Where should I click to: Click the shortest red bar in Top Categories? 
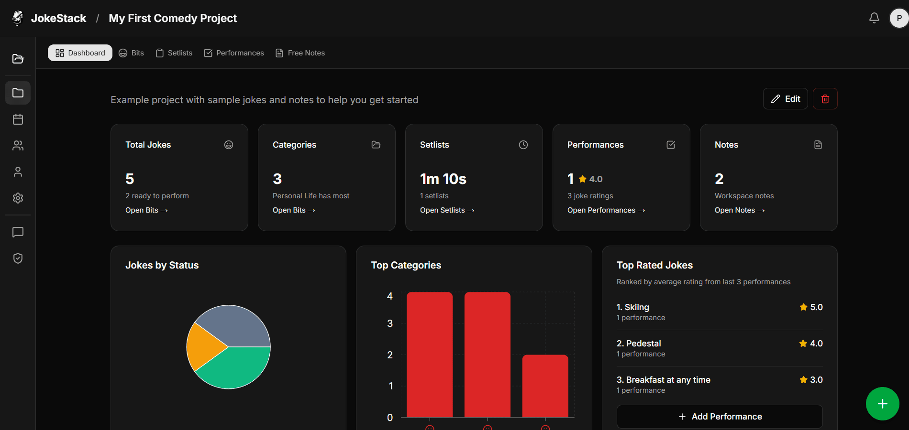(545, 386)
